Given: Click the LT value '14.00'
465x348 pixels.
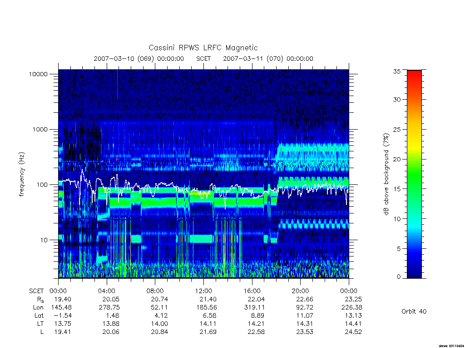Looking at the screenshot, I should click(159, 324).
